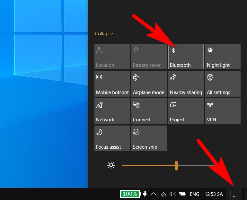Click the VPN tile
Image resolution: width=247 pixels, height=200 pixels.
(x=223, y=111)
